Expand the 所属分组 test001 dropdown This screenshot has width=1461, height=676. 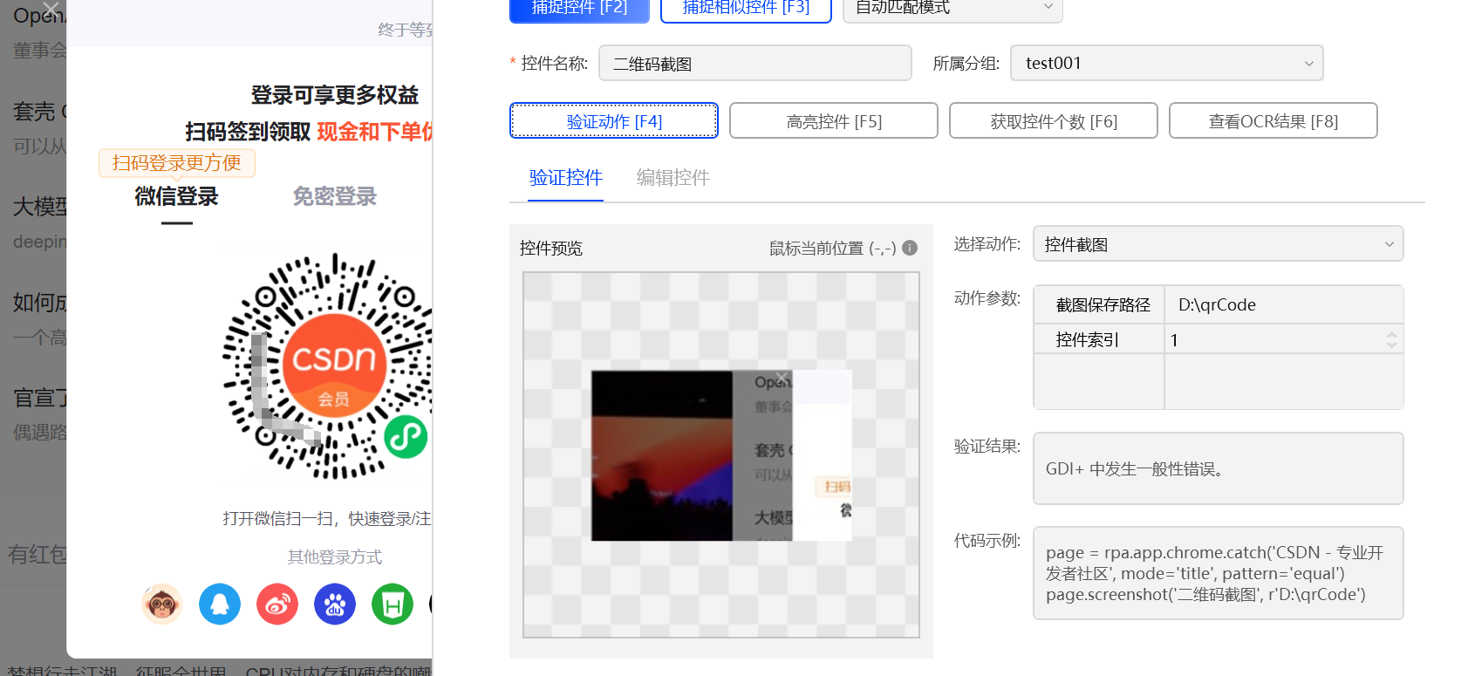point(1167,63)
